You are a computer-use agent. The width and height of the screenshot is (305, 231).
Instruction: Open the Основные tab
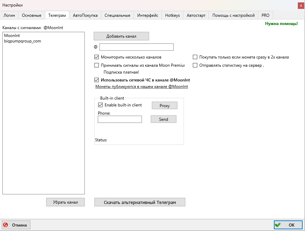(x=31, y=15)
